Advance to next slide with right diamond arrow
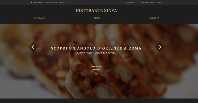 tap(160, 47)
